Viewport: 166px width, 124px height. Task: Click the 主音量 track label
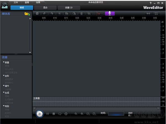pyautogui.click(x=37, y=98)
